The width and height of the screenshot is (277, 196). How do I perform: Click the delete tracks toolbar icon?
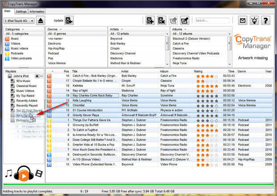(x=161, y=21)
